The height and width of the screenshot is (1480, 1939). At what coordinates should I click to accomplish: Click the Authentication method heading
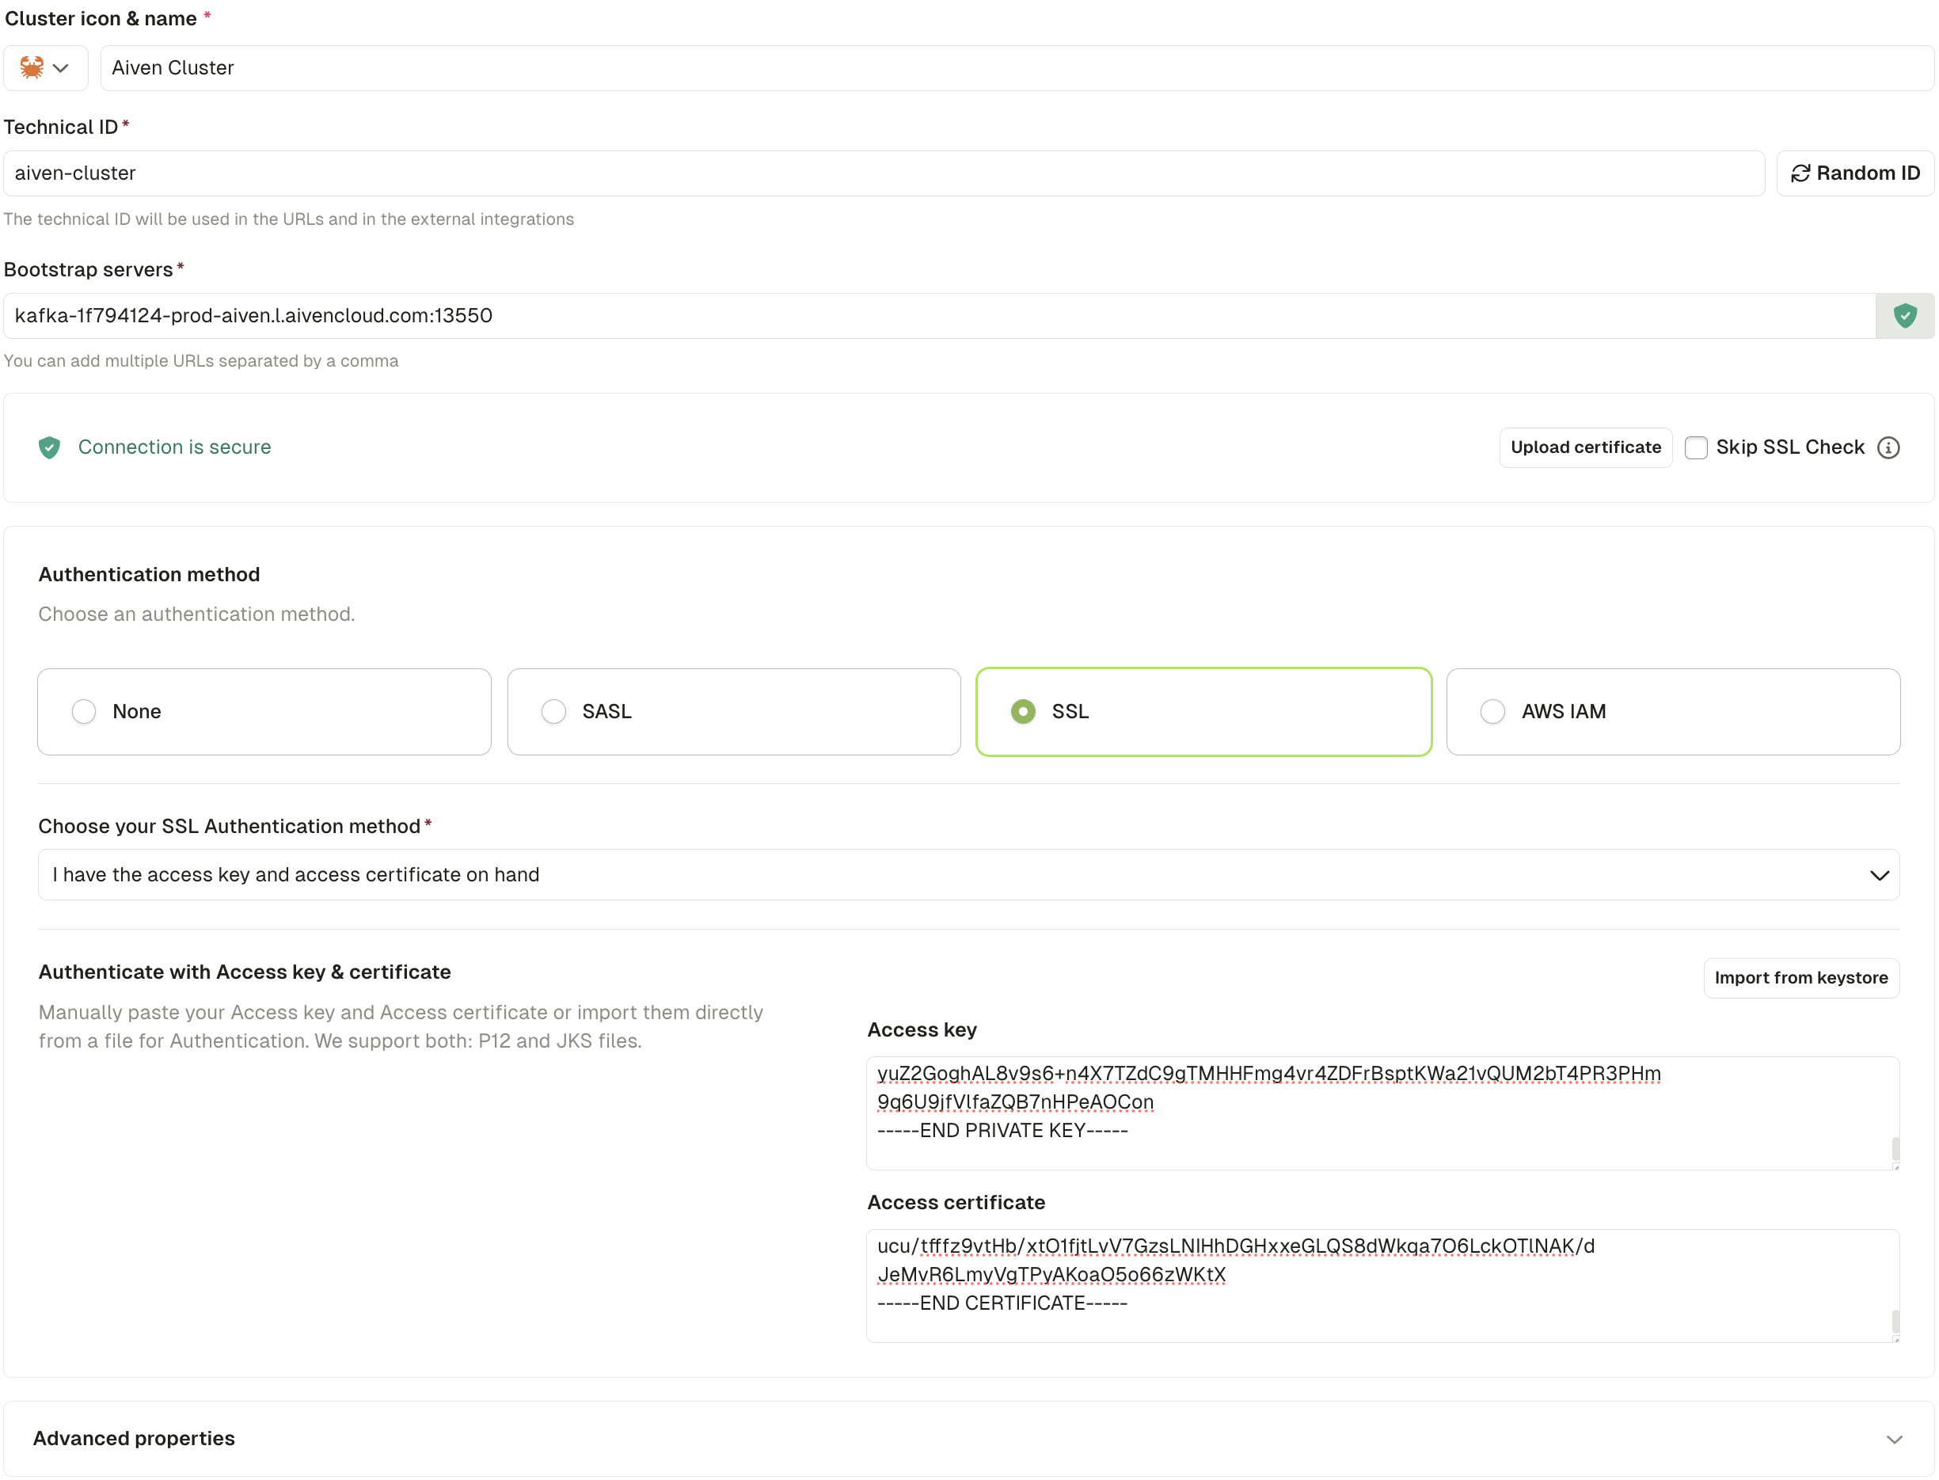tap(149, 574)
